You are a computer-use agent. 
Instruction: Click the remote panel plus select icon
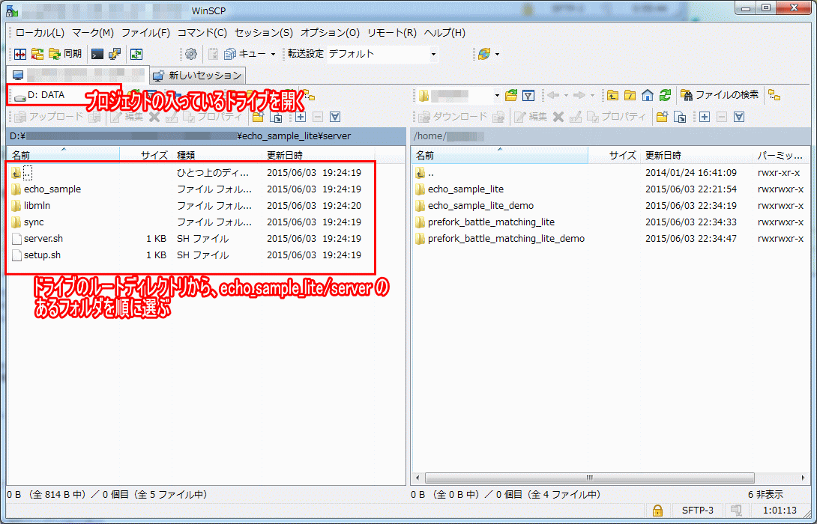click(x=705, y=117)
